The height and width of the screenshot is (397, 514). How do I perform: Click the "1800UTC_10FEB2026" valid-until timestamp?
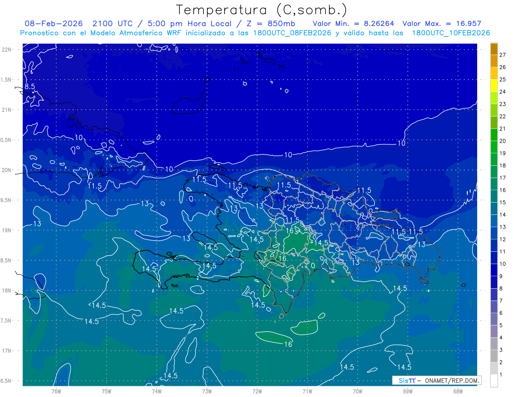point(451,33)
